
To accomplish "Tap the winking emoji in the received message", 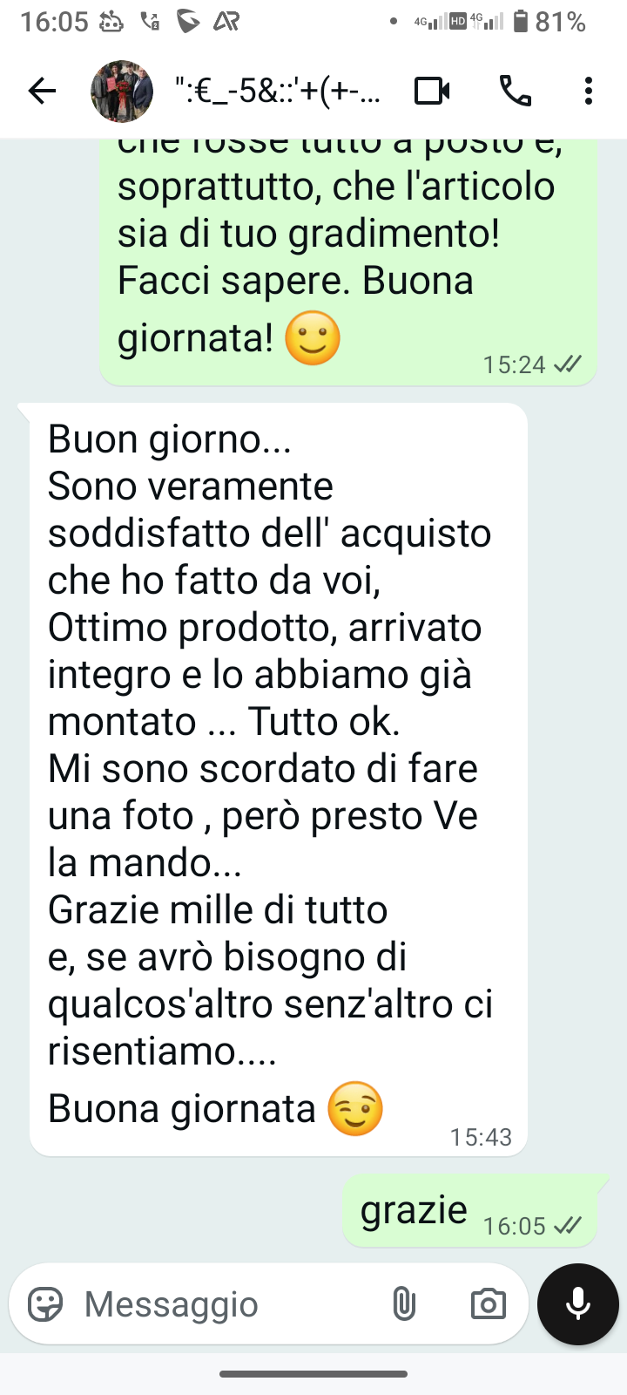I will [x=355, y=1109].
